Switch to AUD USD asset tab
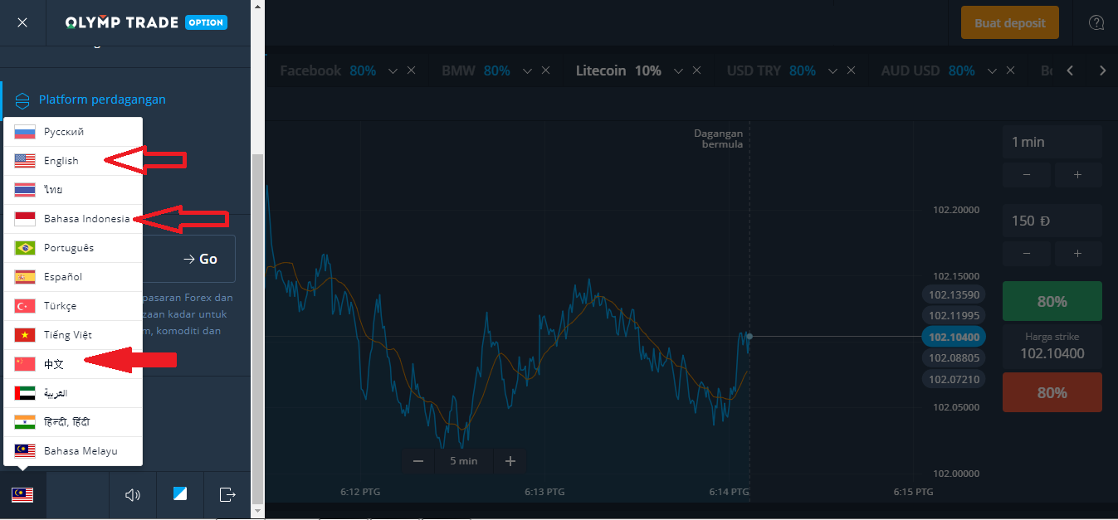The height and width of the screenshot is (520, 1118). coord(928,71)
